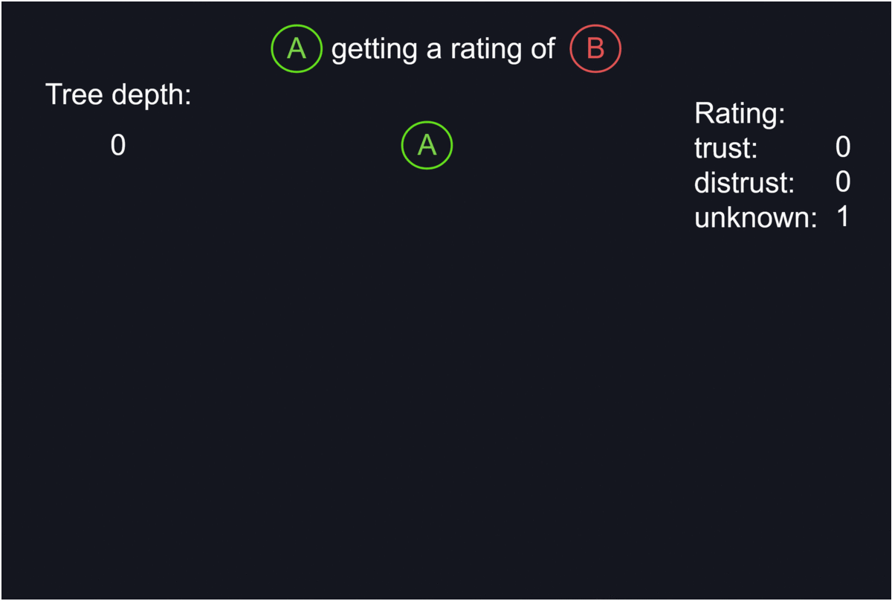Viewport: 892px width, 601px height.
Task: Click the 'distrust:' label
Action: click(x=744, y=183)
